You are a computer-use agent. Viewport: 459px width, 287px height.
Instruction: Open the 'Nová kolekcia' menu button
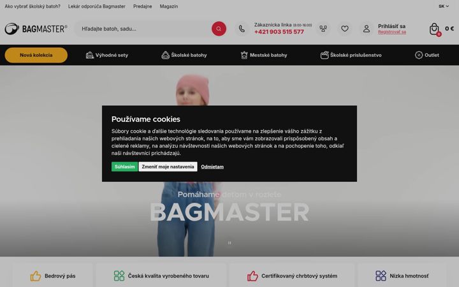[x=36, y=55]
